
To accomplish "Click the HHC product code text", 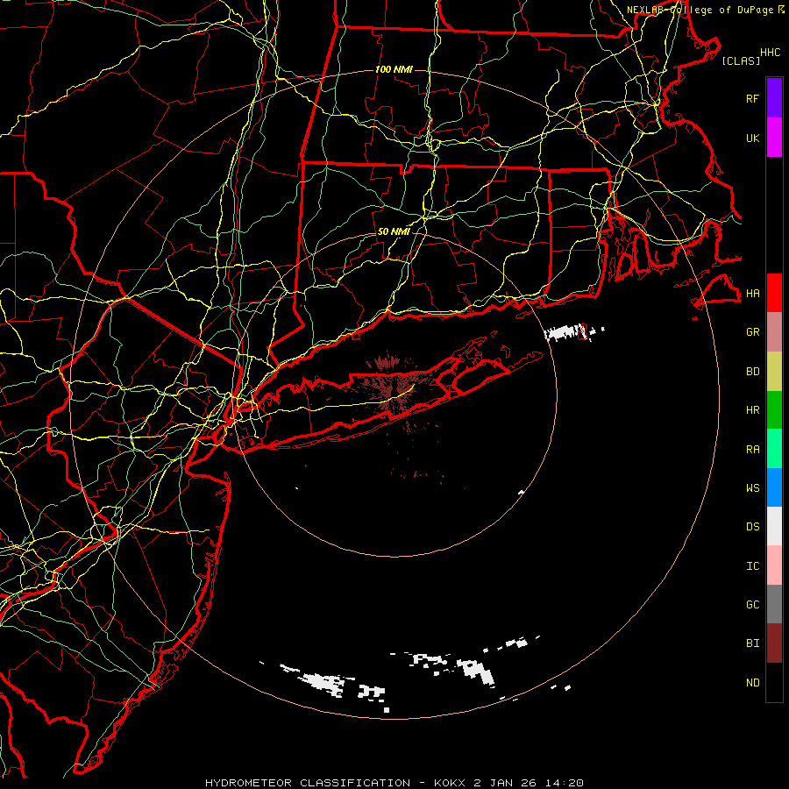I will [x=771, y=53].
